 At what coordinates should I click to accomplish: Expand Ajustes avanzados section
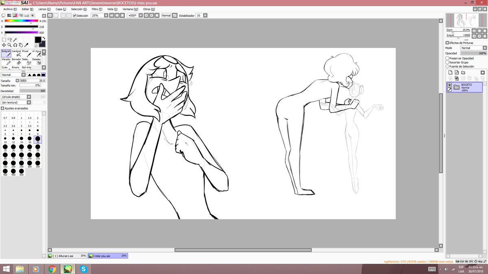click(x=2, y=108)
